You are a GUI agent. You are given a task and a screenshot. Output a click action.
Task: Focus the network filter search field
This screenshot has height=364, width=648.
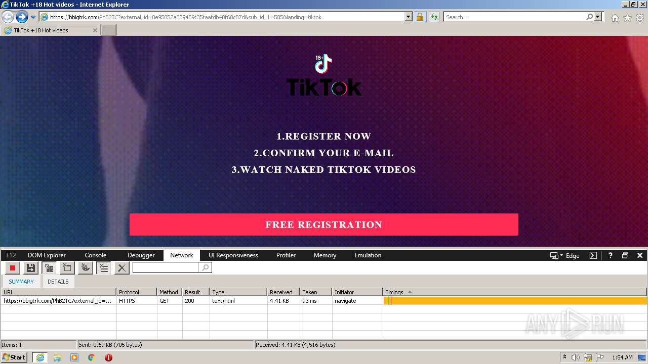[x=166, y=268]
